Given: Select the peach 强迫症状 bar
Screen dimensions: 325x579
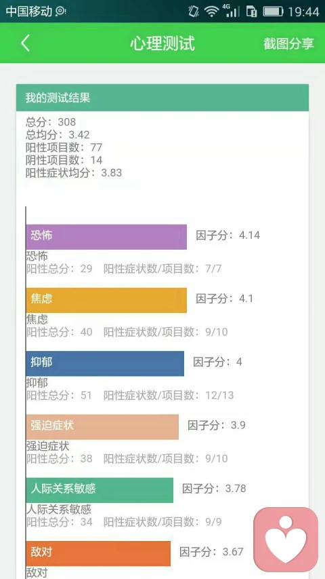Looking at the screenshot, I should point(102,427).
